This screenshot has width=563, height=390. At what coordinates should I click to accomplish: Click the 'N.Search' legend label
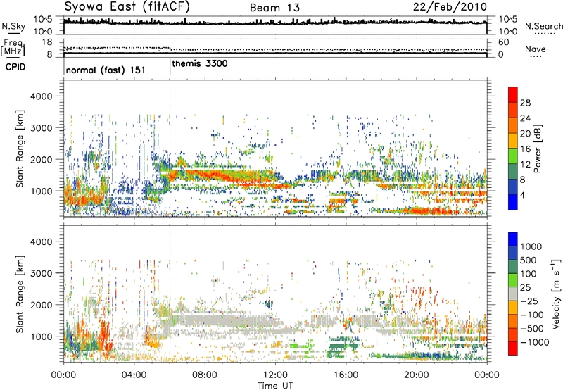(x=543, y=26)
